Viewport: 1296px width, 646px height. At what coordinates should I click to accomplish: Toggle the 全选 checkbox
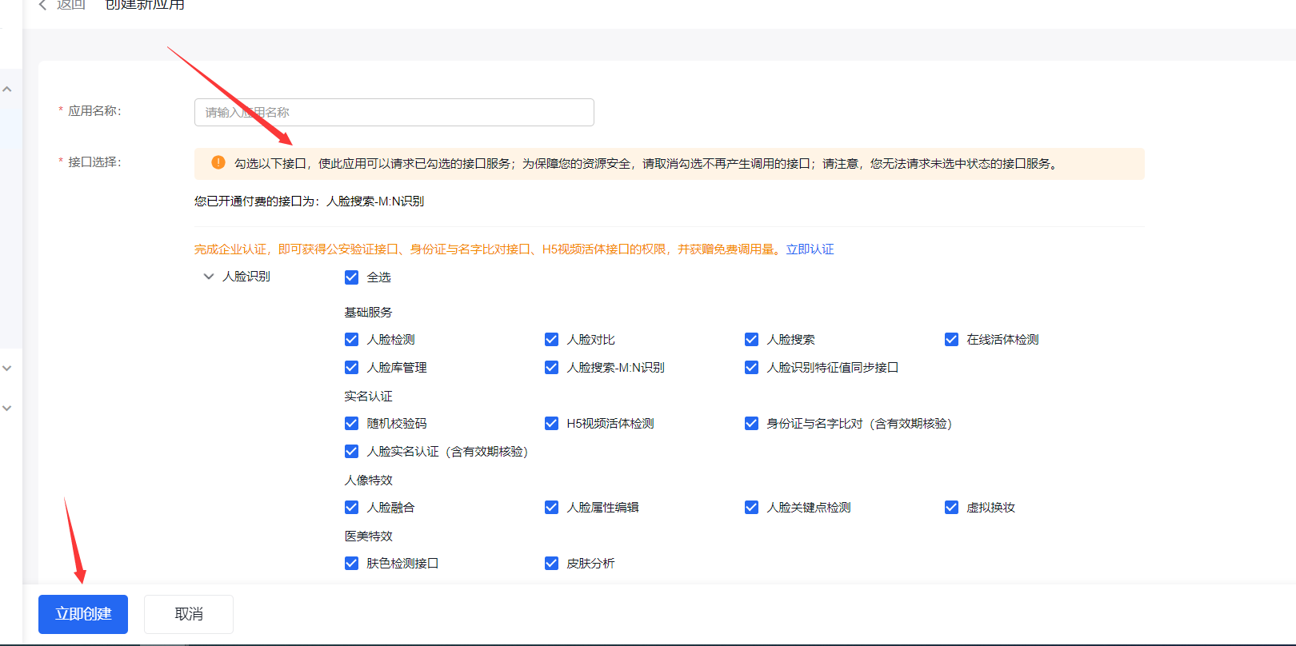coord(351,277)
